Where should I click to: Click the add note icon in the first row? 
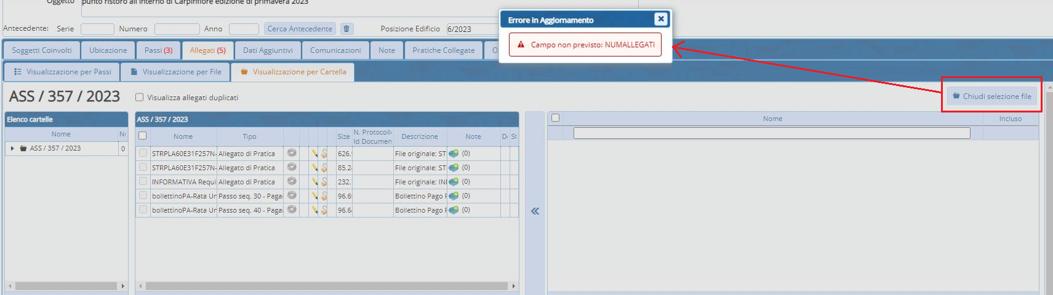(x=454, y=154)
